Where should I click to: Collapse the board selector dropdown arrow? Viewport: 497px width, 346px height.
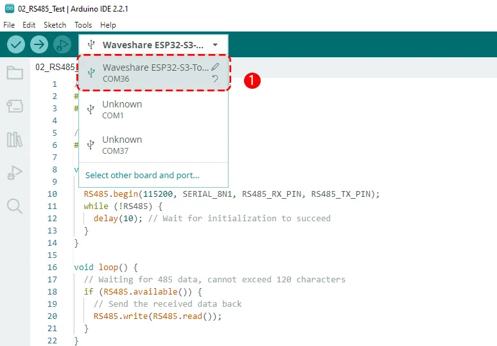[215, 45]
